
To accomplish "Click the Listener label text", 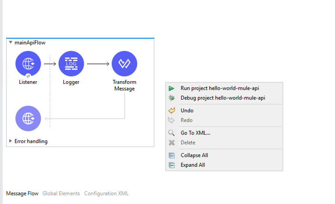I will [x=28, y=82].
